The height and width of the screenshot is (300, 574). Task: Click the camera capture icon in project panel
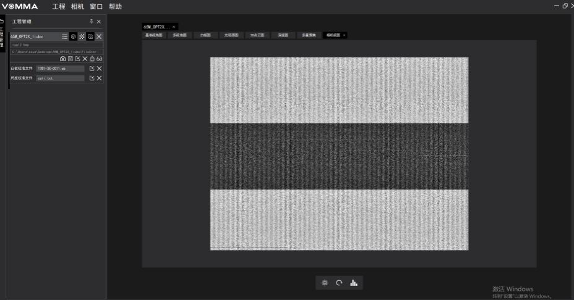tap(62, 59)
